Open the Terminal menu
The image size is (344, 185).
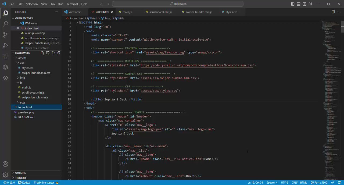click(x=72, y=4)
